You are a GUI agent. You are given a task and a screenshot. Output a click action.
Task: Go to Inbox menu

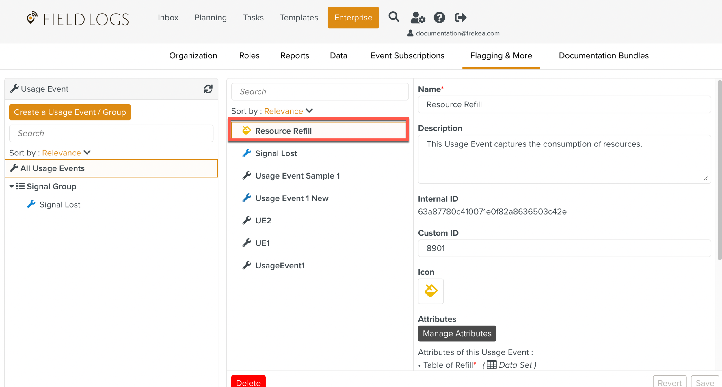tap(168, 18)
